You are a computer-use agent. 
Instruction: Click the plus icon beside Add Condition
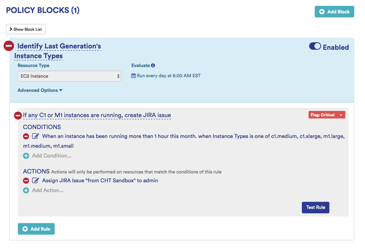tap(26, 156)
